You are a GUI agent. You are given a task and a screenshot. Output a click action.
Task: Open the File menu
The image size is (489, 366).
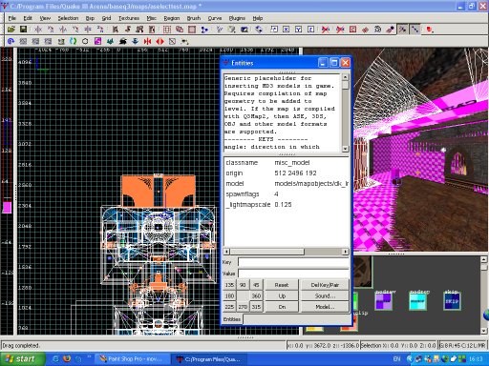[12, 18]
